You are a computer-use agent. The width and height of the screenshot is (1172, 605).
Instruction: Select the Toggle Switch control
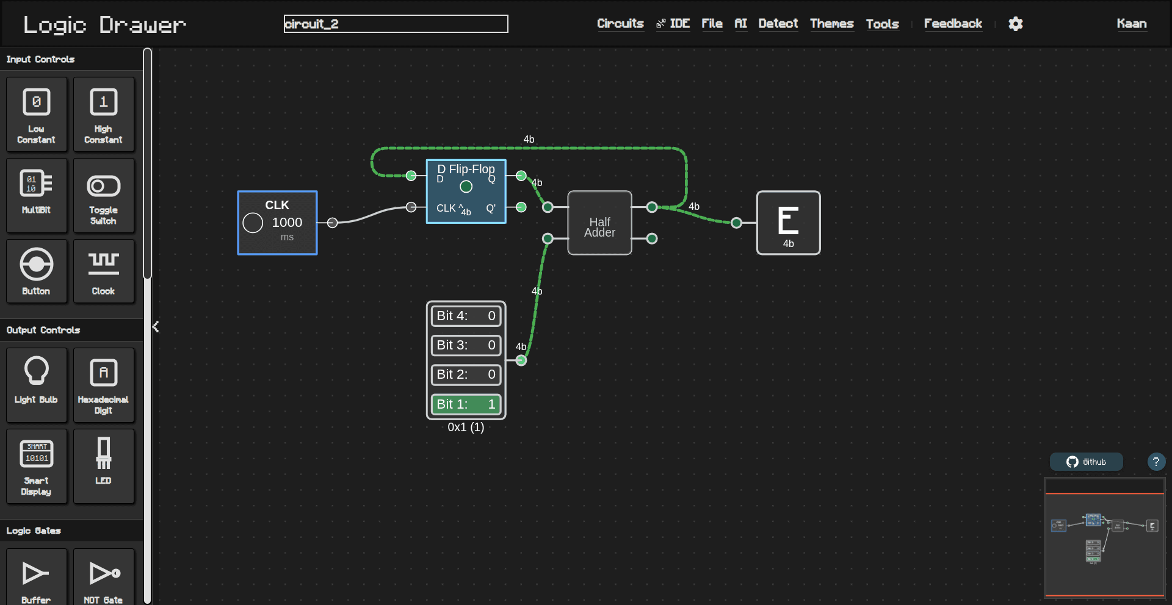pos(103,195)
